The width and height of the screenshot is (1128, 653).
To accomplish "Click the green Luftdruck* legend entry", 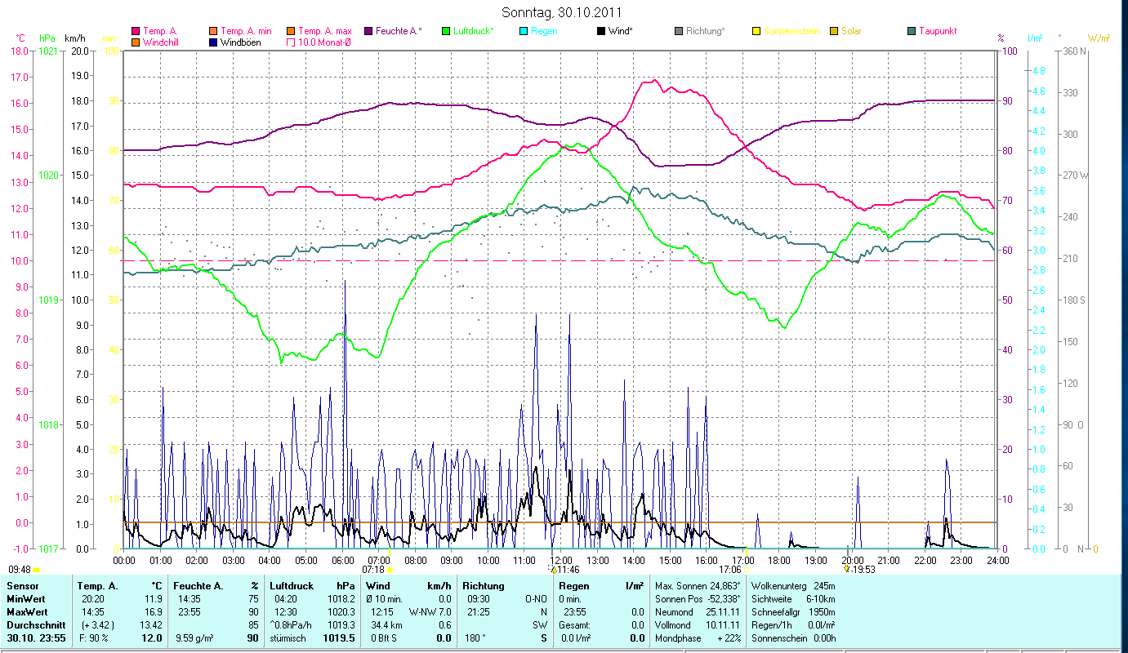I will (467, 31).
